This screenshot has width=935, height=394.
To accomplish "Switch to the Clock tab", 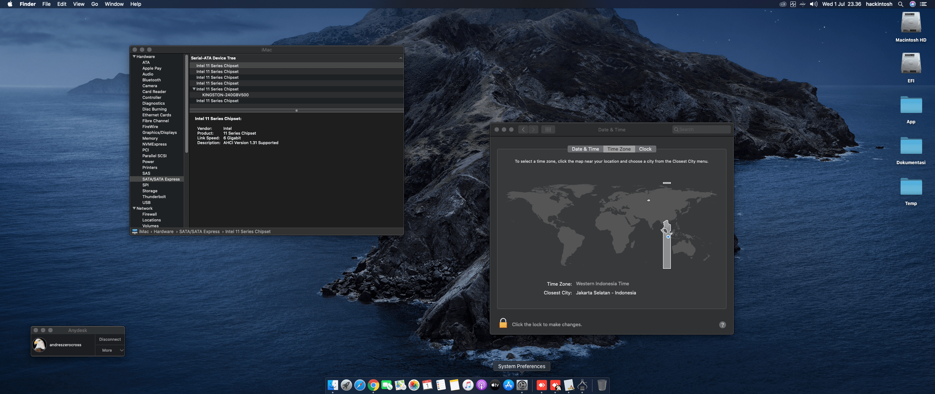I will 645,149.
